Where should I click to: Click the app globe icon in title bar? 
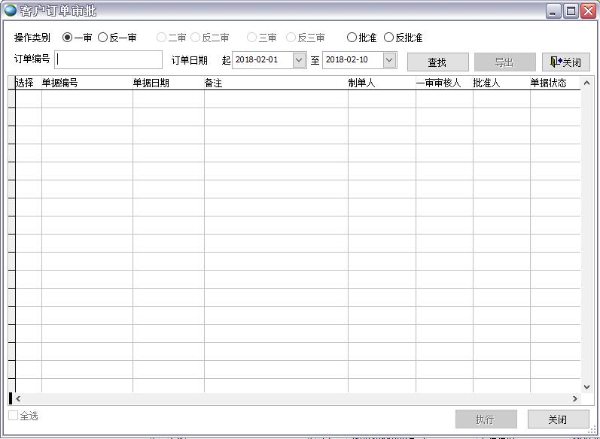coord(11,11)
